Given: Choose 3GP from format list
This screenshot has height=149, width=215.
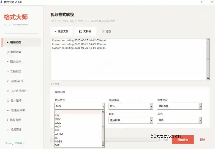Looking at the screenshot, I should coord(78,145).
